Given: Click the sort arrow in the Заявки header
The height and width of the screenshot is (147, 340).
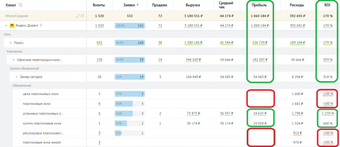Looking at the screenshot, I should coord(138,5).
